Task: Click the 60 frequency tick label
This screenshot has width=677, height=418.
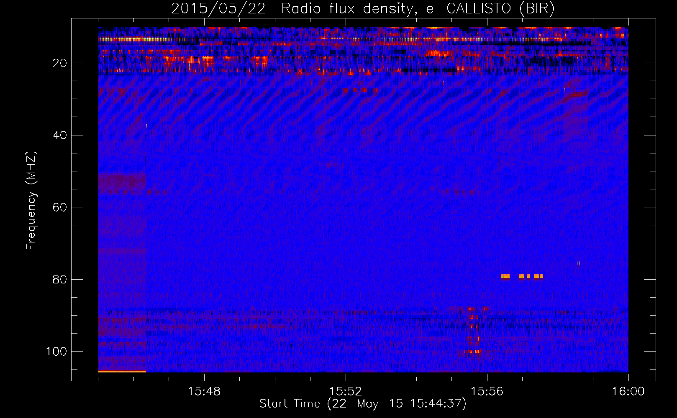Action: [60, 207]
